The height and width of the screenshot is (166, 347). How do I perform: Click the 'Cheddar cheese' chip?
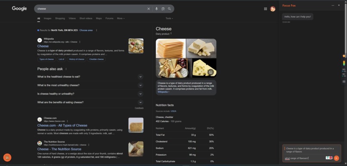tap(96, 59)
